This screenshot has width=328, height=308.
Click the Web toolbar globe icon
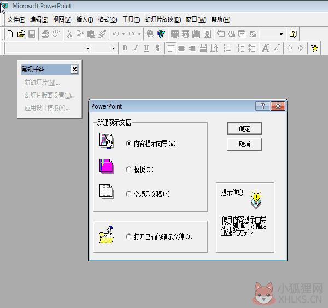161,34
